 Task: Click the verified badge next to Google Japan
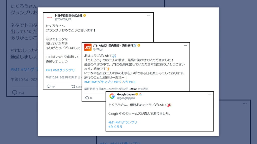point(137,94)
